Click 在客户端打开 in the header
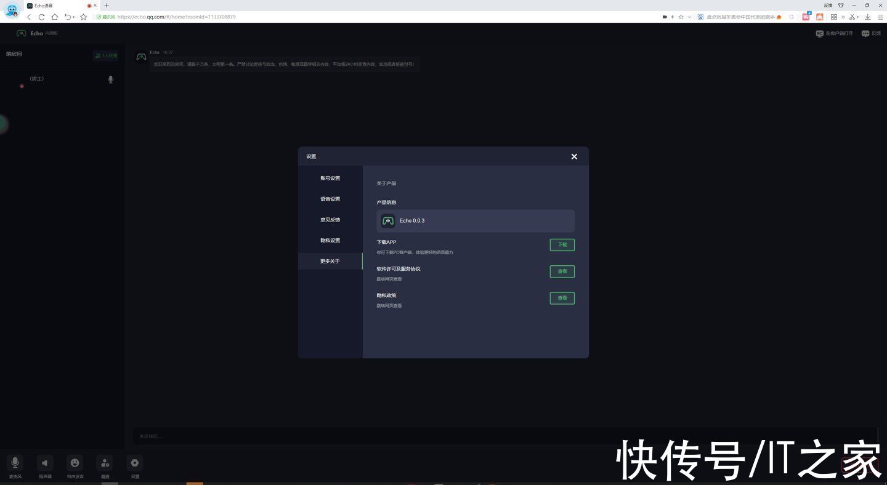Screen dimensions: 887x485 pyautogui.click(x=835, y=33)
